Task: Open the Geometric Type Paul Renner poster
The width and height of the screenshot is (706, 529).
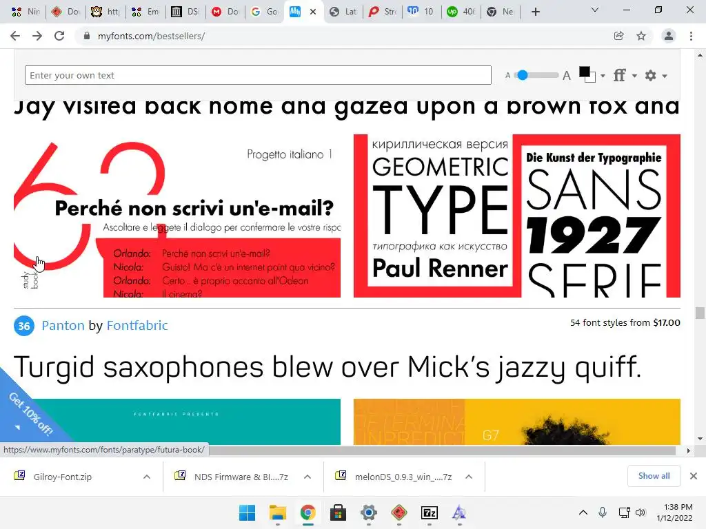Action: tap(517, 216)
